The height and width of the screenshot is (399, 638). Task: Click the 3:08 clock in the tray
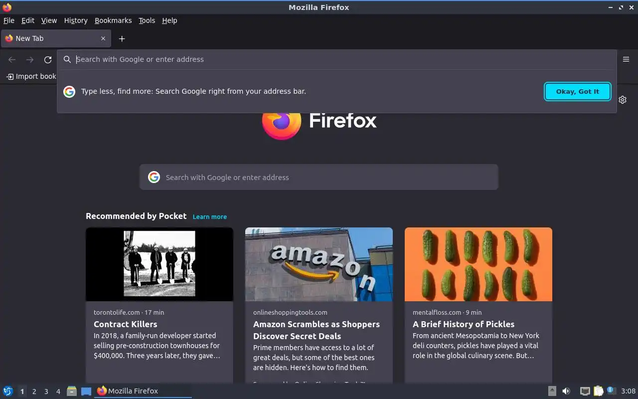click(629, 391)
